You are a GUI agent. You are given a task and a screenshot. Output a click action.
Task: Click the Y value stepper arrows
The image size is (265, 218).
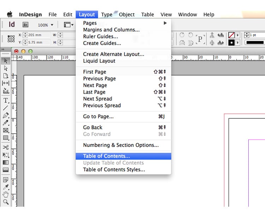[x=25, y=42]
